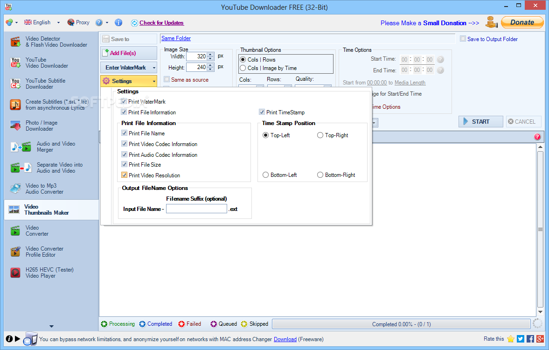Click the Donate button
Image resolution: width=549 pixels, height=350 pixels.
(522, 22)
